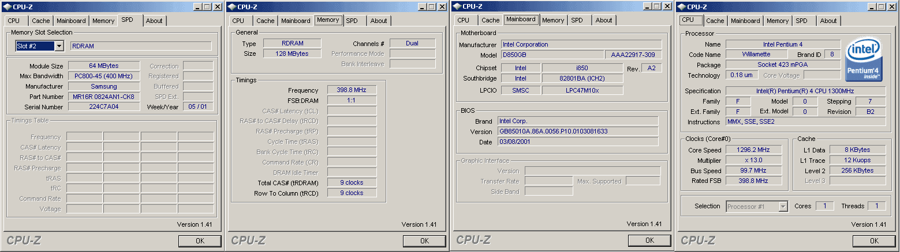Select Channels value Dual
Image resolution: width=900 pixels, height=252 pixels.
coord(413,44)
